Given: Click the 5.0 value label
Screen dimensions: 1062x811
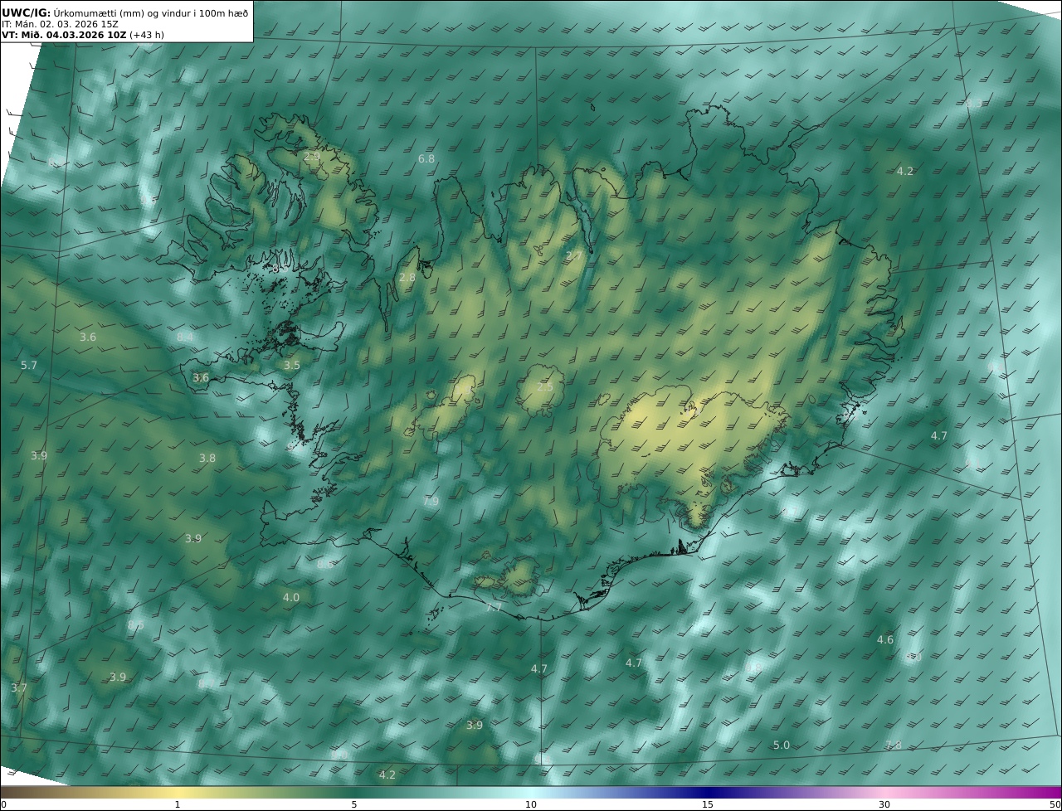Looking at the screenshot, I should click(x=782, y=745).
